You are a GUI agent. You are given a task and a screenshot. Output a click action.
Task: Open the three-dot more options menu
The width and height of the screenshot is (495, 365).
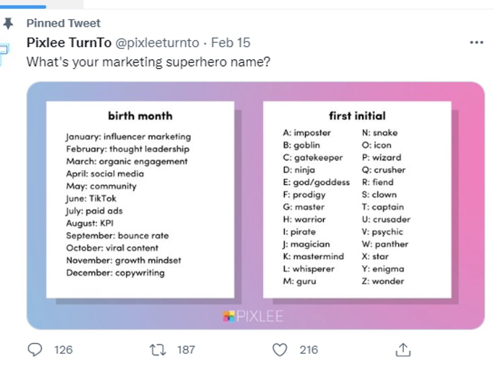tap(477, 42)
